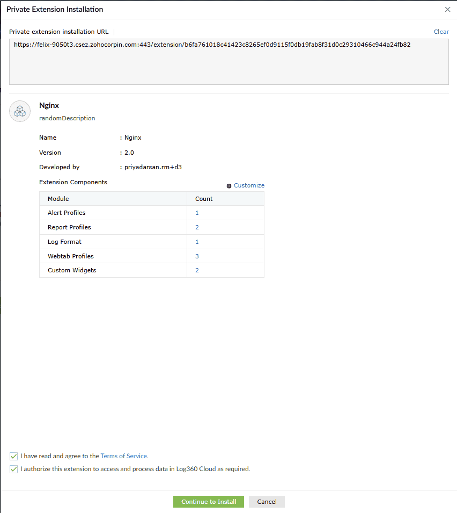Click inside the extension installation URL field
This screenshot has height=513, width=457.
[x=228, y=62]
